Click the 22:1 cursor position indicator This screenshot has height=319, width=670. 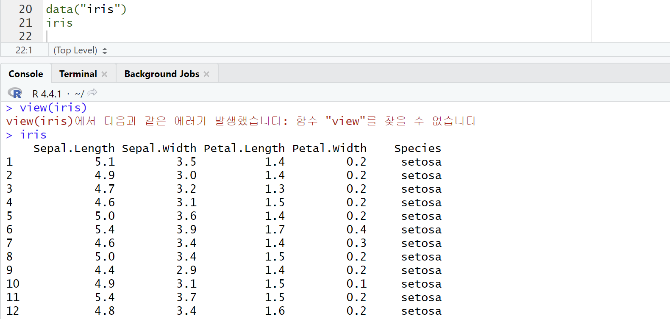[x=24, y=50]
